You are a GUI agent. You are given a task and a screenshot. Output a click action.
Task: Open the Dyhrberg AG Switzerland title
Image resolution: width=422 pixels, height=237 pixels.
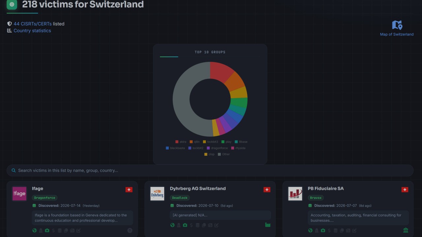pyautogui.click(x=198, y=189)
